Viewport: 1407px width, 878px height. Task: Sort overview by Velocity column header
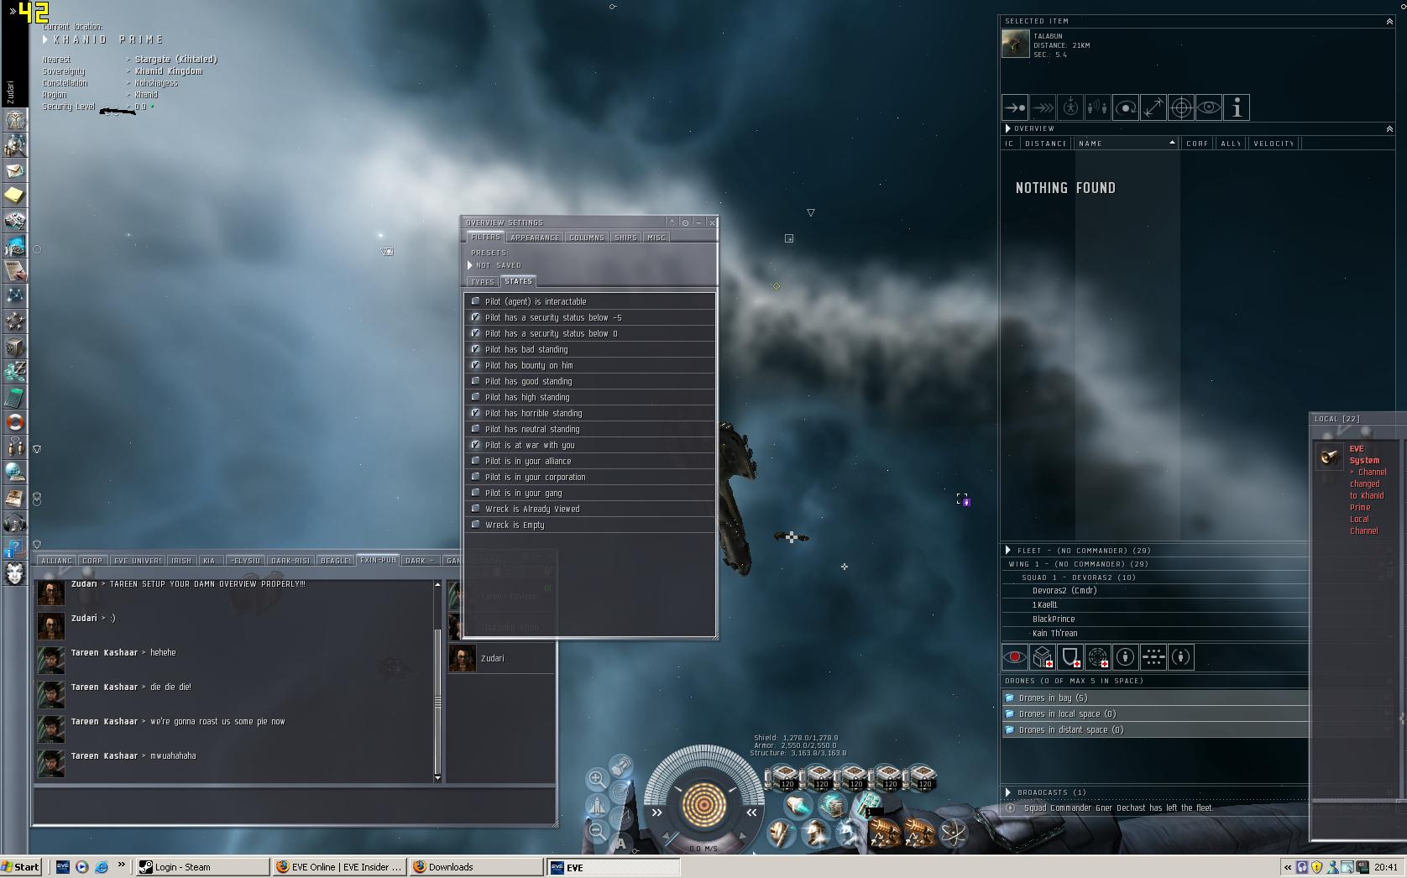(1274, 144)
